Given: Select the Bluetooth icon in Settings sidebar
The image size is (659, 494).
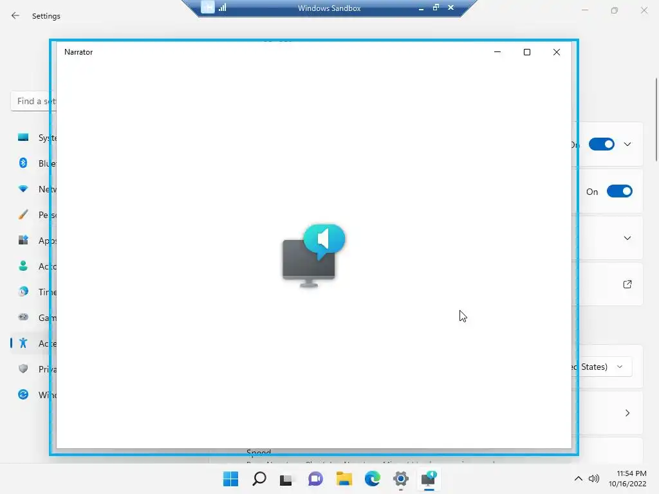Looking at the screenshot, I should pos(23,163).
